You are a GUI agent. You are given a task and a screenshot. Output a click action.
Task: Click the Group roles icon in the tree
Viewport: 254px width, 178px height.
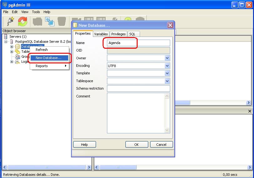[x=18, y=57]
